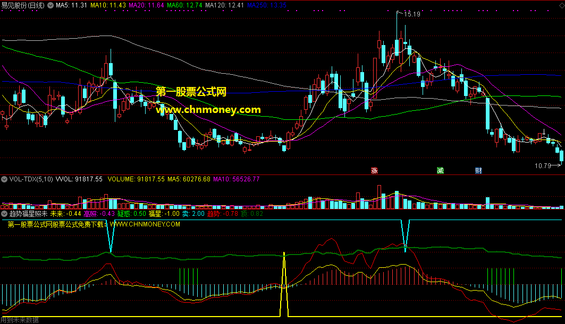Screen dimensions: 565x324
Task: Click the 高照: -0.43 value
Action: 99,214
